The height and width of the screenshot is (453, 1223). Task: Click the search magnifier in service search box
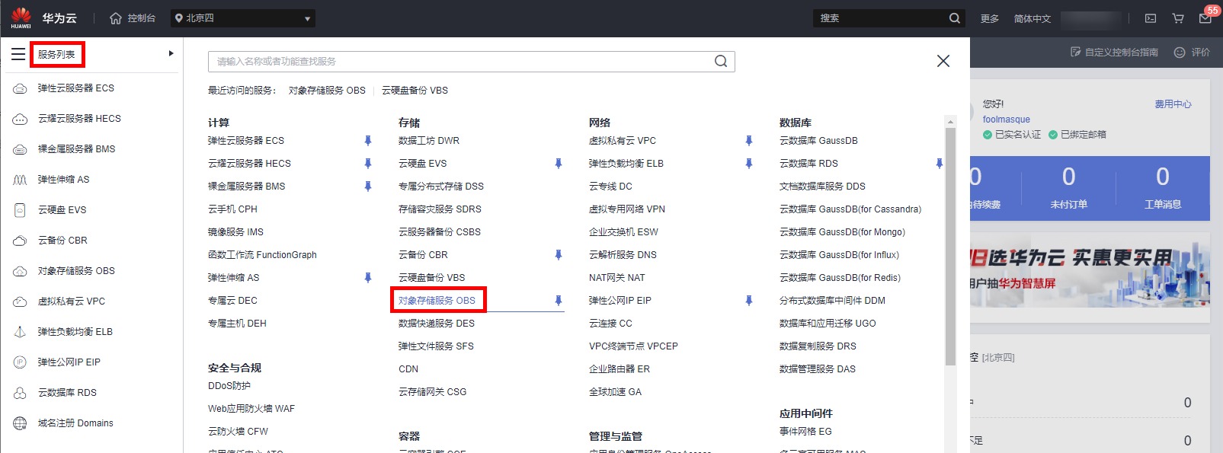tap(720, 62)
